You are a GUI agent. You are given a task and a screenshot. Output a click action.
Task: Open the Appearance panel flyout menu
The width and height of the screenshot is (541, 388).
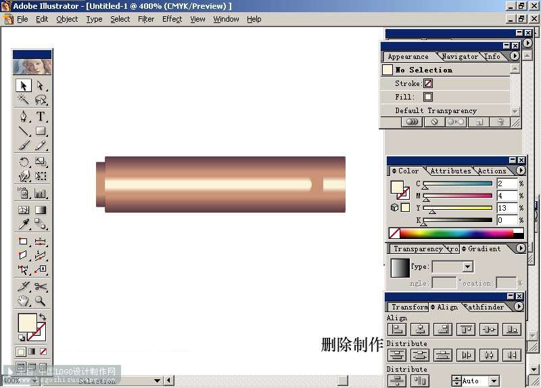point(515,56)
